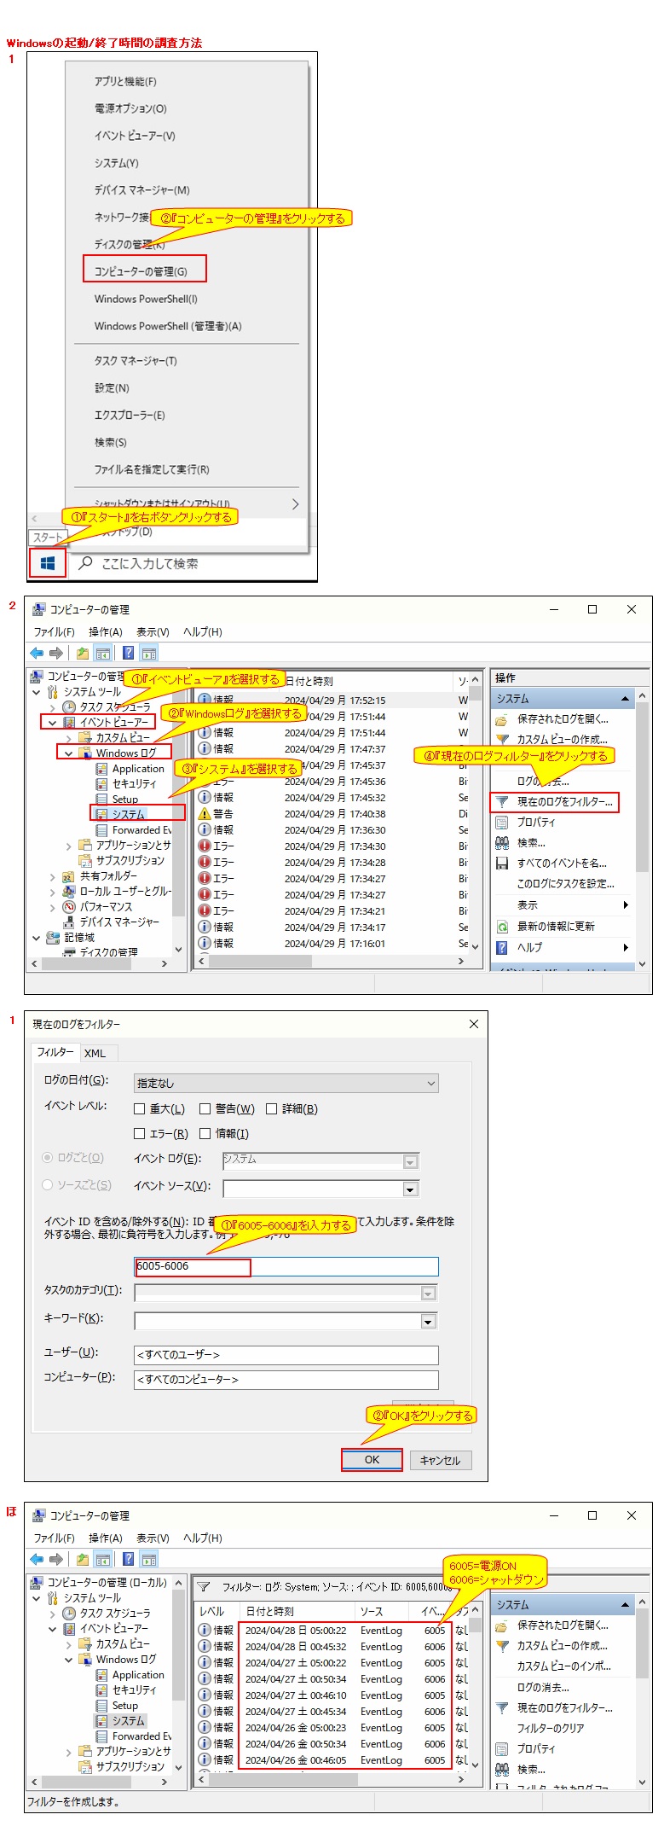Click the funnel icon beside 現在のログをフィルター in the unfiltered window
664x1826 pixels.
coord(502,802)
